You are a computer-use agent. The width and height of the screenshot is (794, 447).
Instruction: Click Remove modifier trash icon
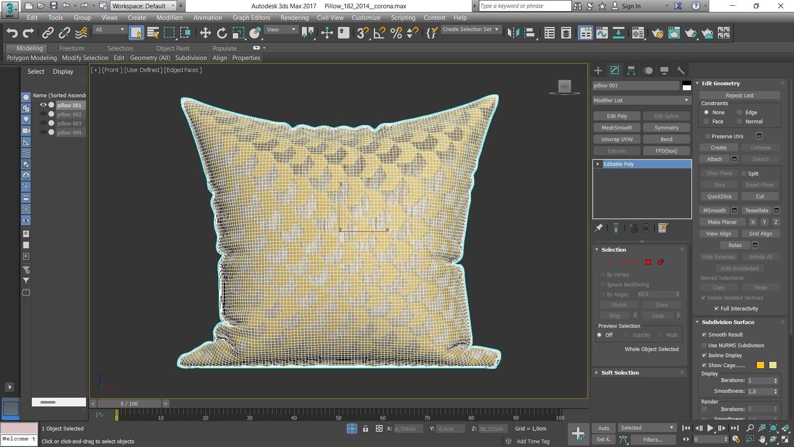click(646, 228)
